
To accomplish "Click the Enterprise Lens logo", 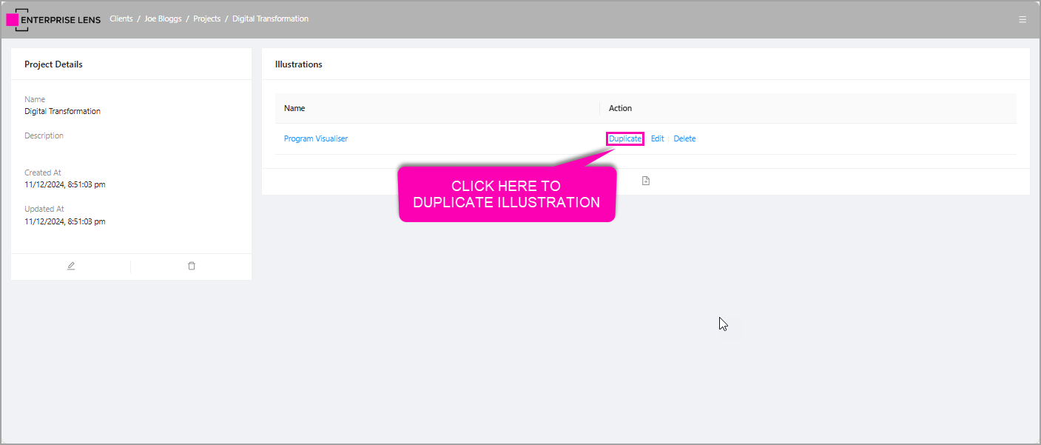I will click(54, 20).
